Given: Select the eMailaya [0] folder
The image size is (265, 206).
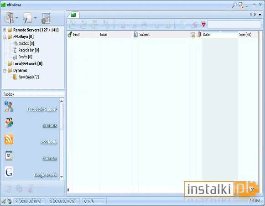Looking at the screenshot, I should click(23, 36).
